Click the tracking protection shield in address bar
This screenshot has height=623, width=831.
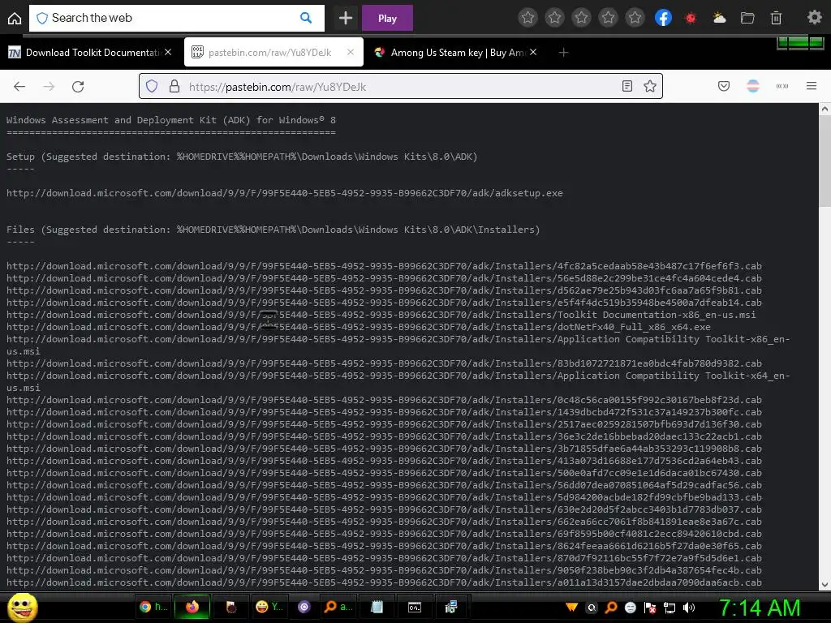(152, 86)
